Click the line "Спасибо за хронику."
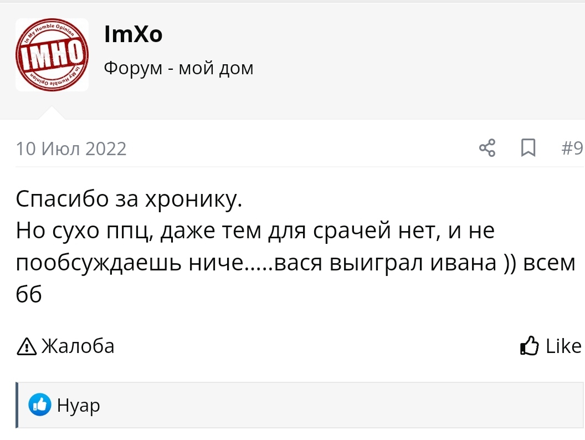The width and height of the screenshot is (585, 440). tap(129, 198)
